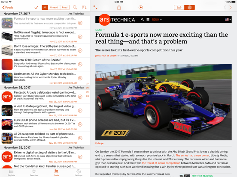Click Enlarge under the F1 image
The image size is (237, 177).
(x=99, y=143)
